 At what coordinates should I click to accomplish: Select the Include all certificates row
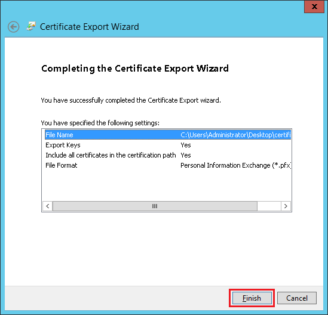click(168, 155)
